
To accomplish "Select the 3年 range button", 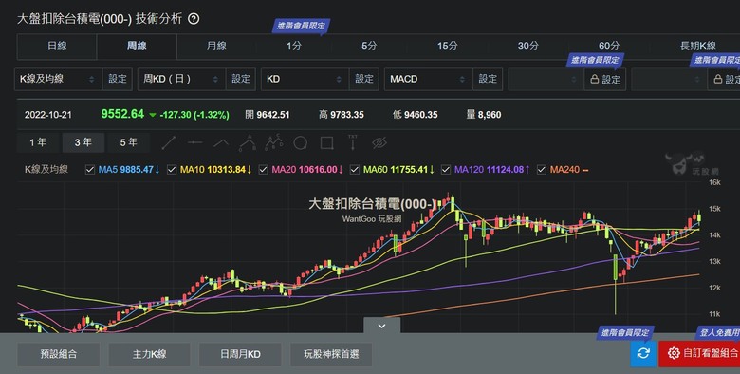I will (83, 142).
